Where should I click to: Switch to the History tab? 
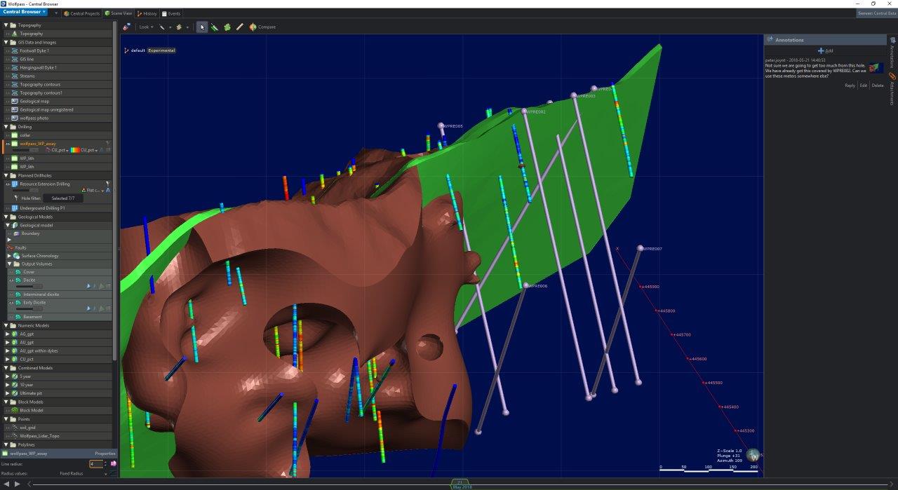tap(147, 13)
